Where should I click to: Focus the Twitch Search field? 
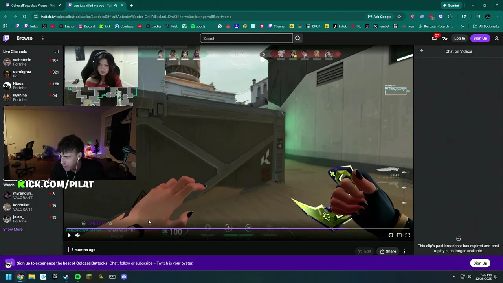(246, 38)
